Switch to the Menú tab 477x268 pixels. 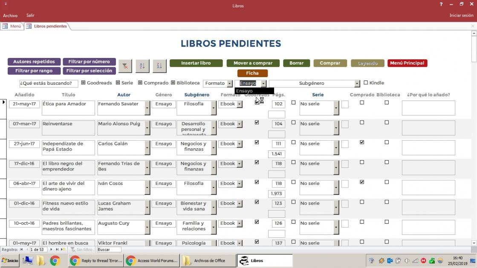(x=12, y=26)
